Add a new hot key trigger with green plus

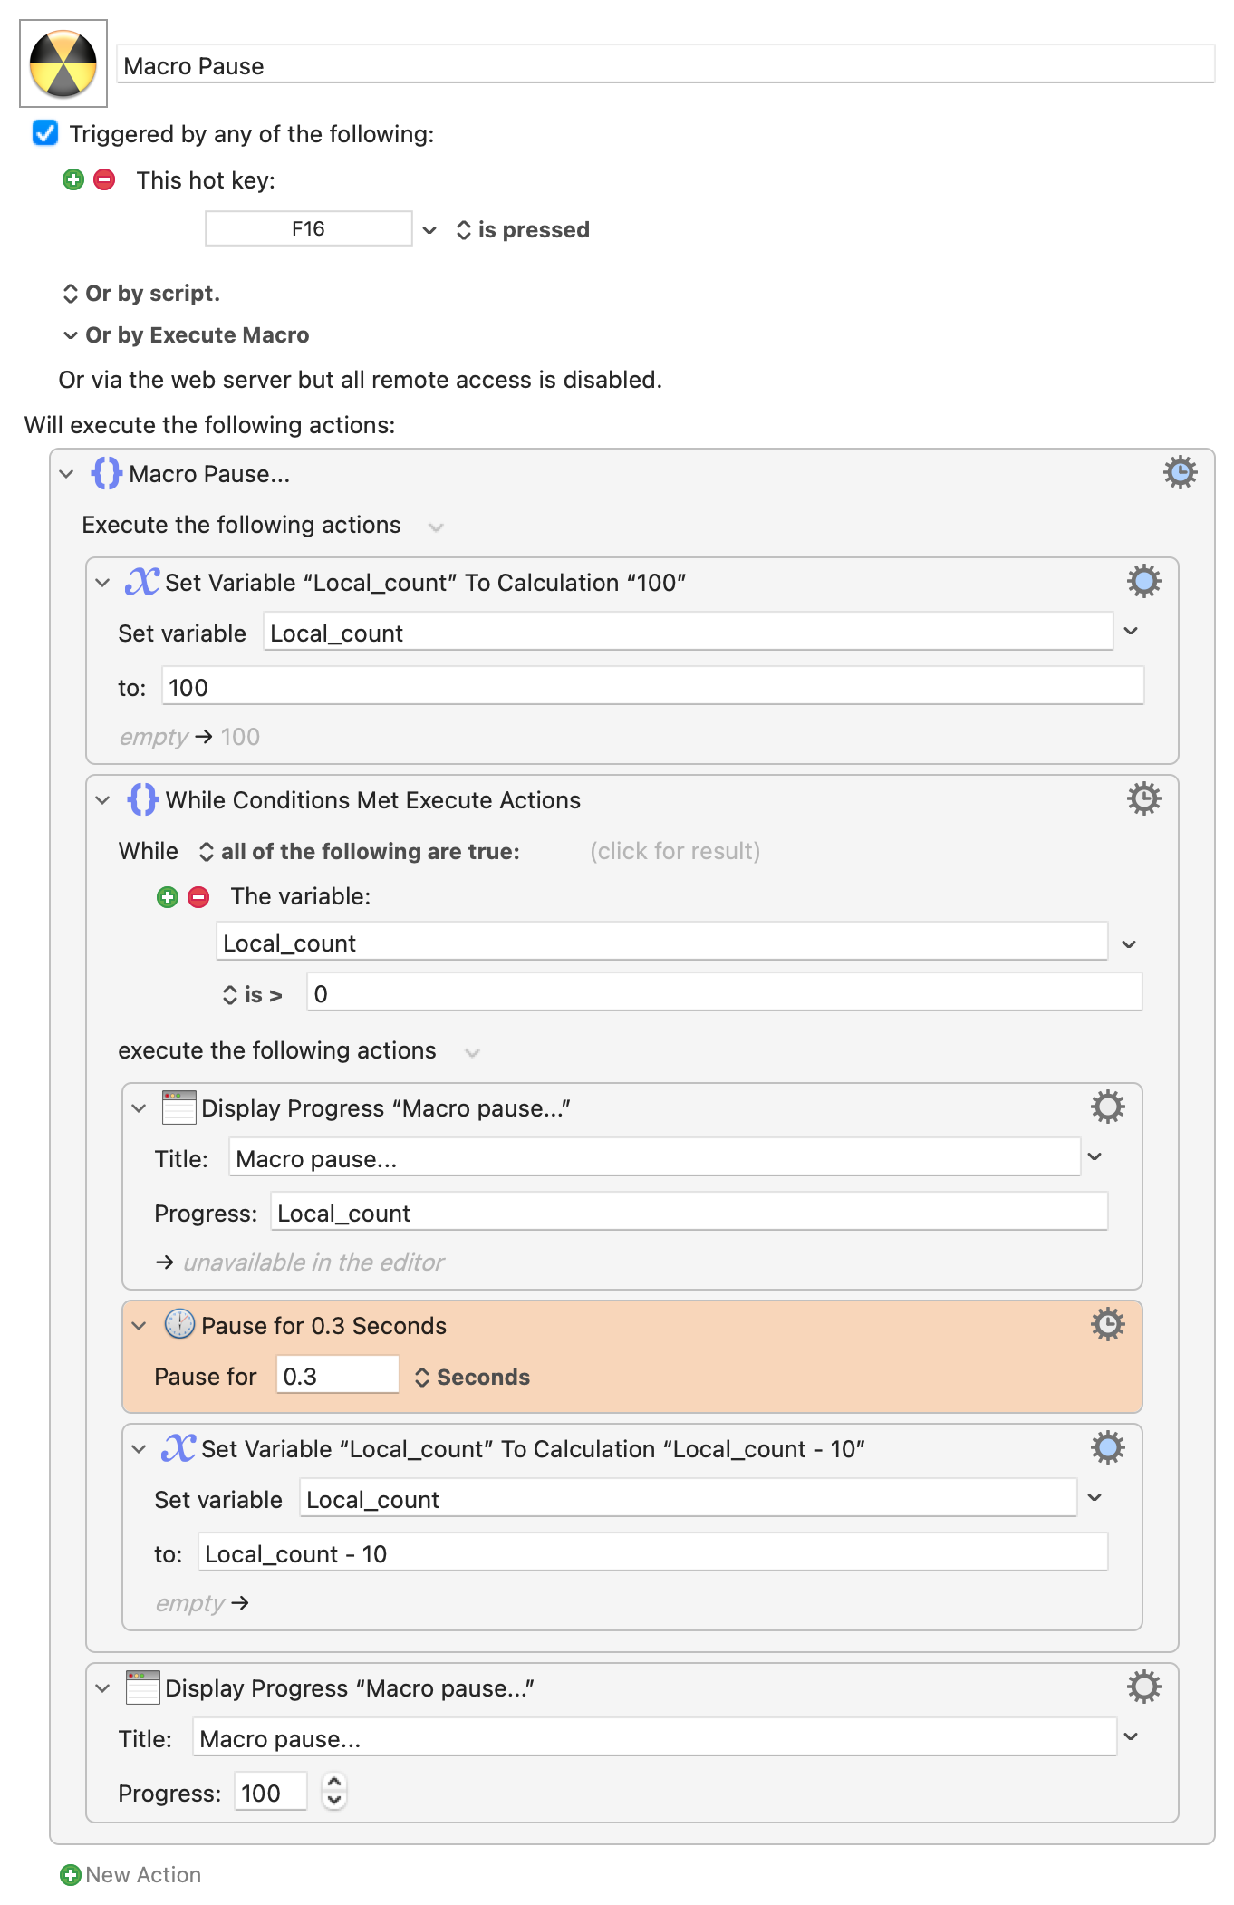pos(73,179)
